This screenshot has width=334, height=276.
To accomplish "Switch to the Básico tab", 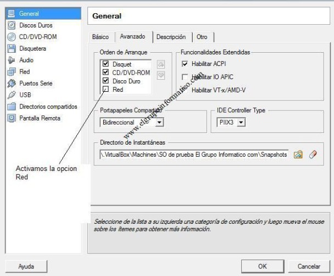I will [x=101, y=37].
